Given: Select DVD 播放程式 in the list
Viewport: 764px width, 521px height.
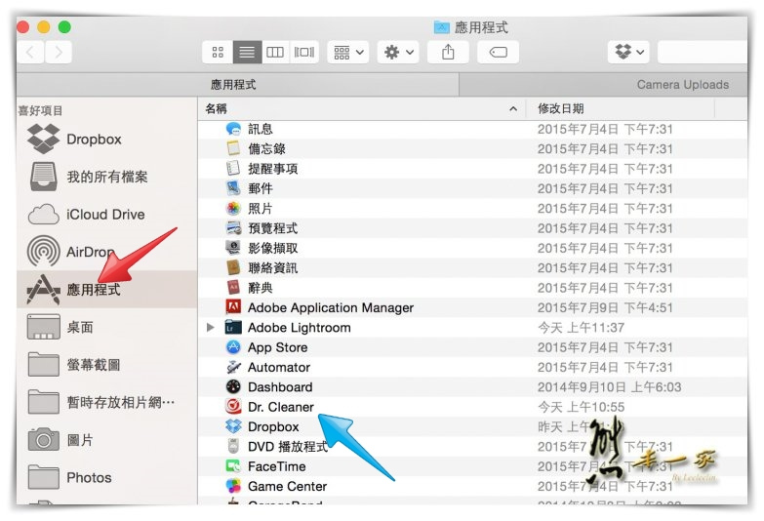Looking at the screenshot, I should pyautogui.click(x=472, y=447).
